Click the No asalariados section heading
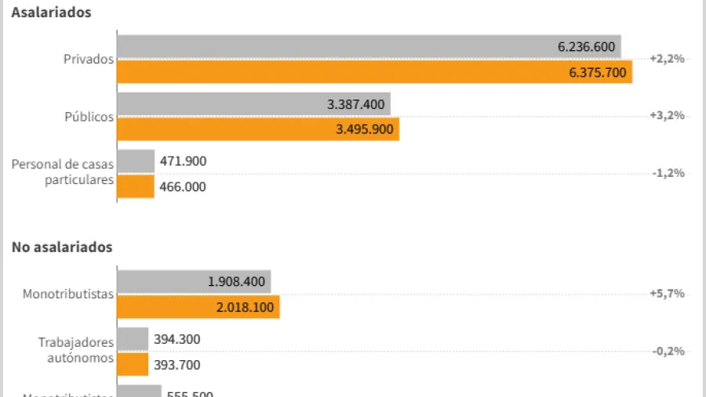This screenshot has width=706, height=397. (62, 247)
